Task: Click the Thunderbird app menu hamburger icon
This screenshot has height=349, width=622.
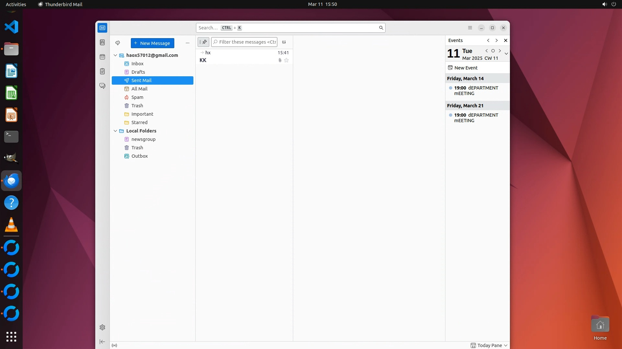Action: coord(470,28)
